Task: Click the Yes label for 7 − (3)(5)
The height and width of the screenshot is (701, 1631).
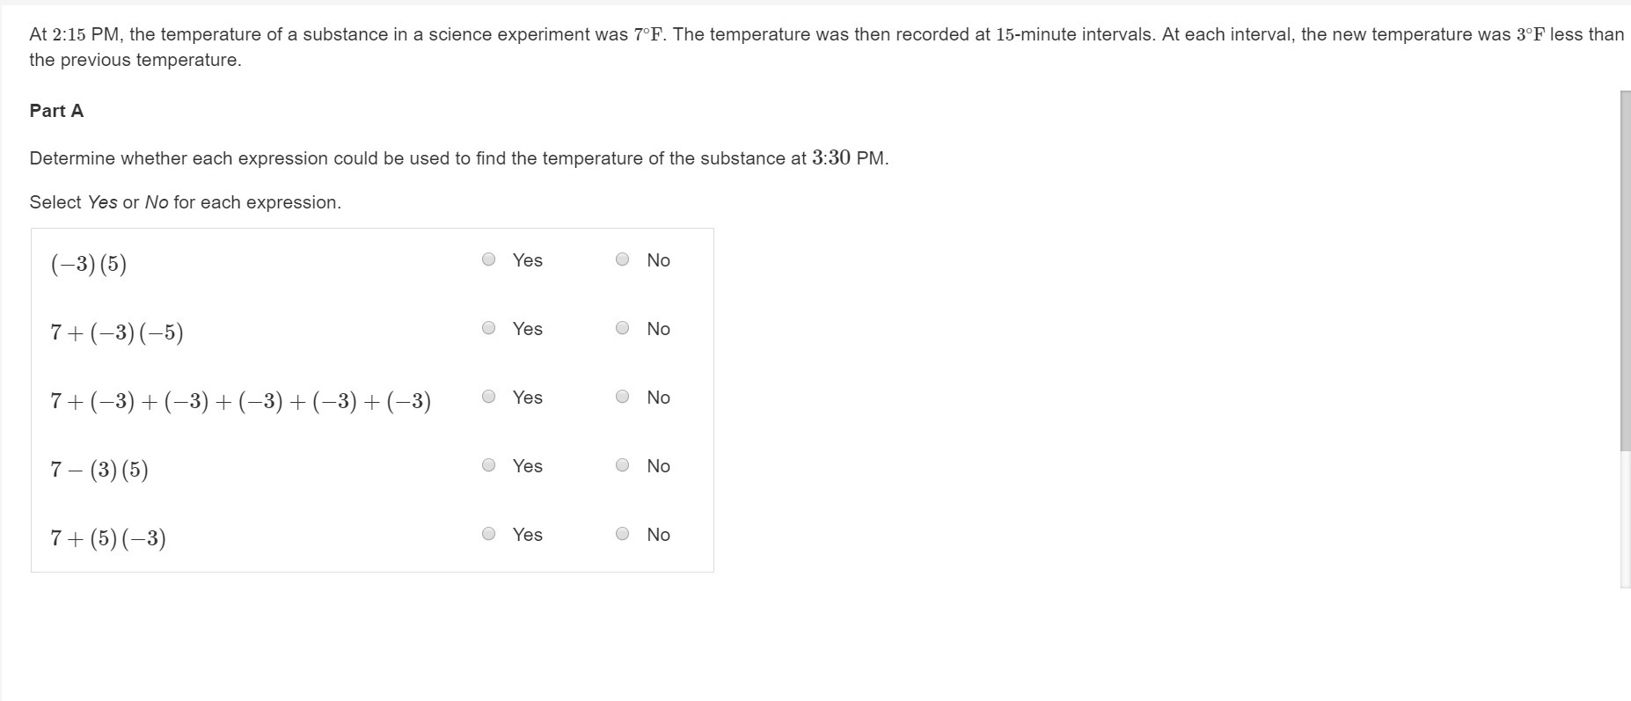Action: click(x=528, y=466)
